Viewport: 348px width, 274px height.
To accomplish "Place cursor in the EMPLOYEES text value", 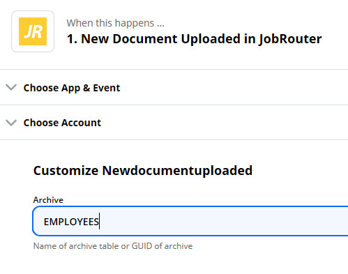I will [x=71, y=222].
